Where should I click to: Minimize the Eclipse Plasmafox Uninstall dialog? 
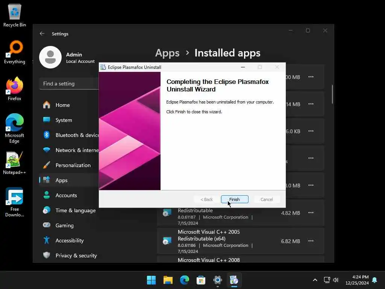pos(243,67)
